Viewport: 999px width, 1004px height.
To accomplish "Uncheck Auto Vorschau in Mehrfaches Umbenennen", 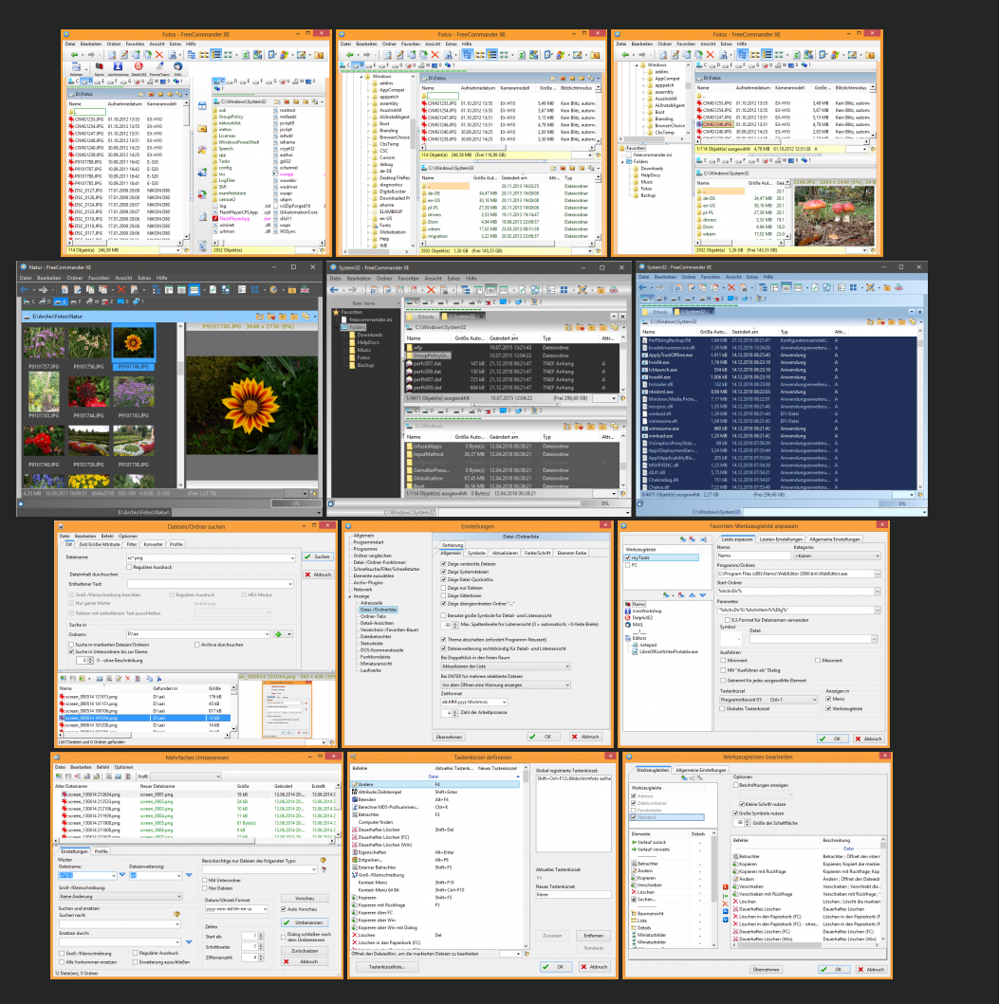I will point(284,909).
